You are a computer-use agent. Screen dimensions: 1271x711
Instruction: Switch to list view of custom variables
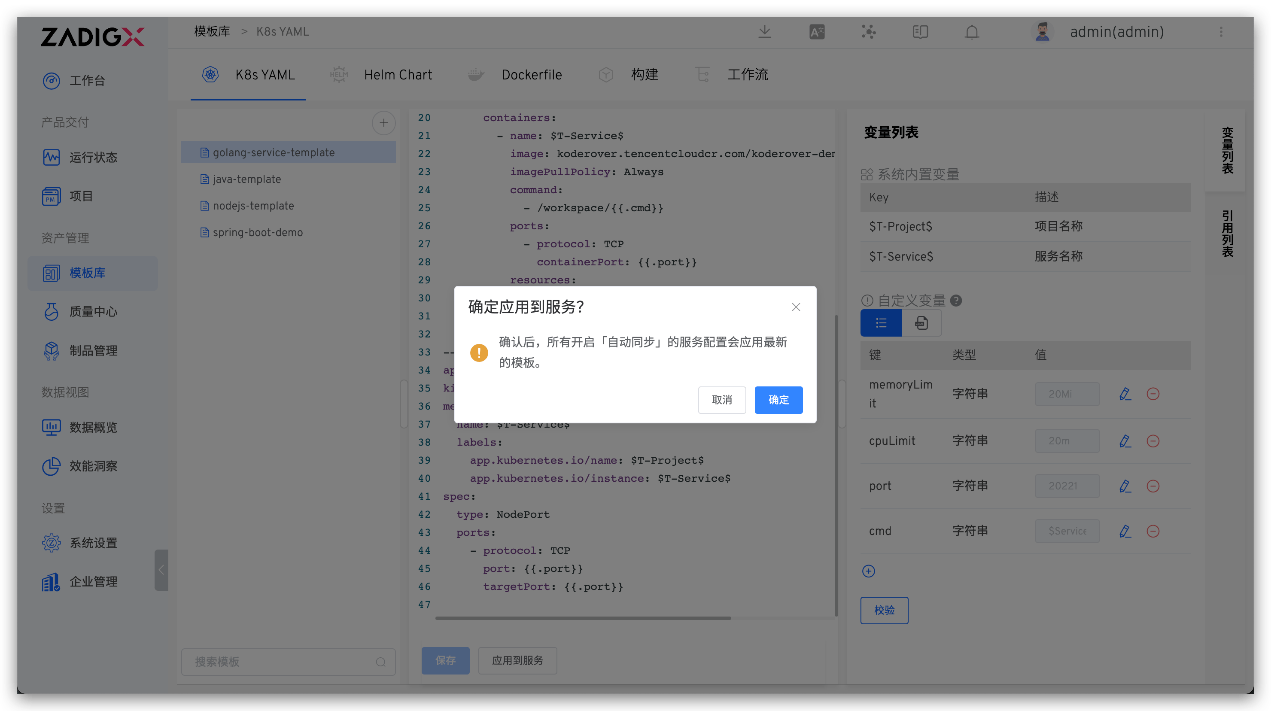click(x=881, y=323)
